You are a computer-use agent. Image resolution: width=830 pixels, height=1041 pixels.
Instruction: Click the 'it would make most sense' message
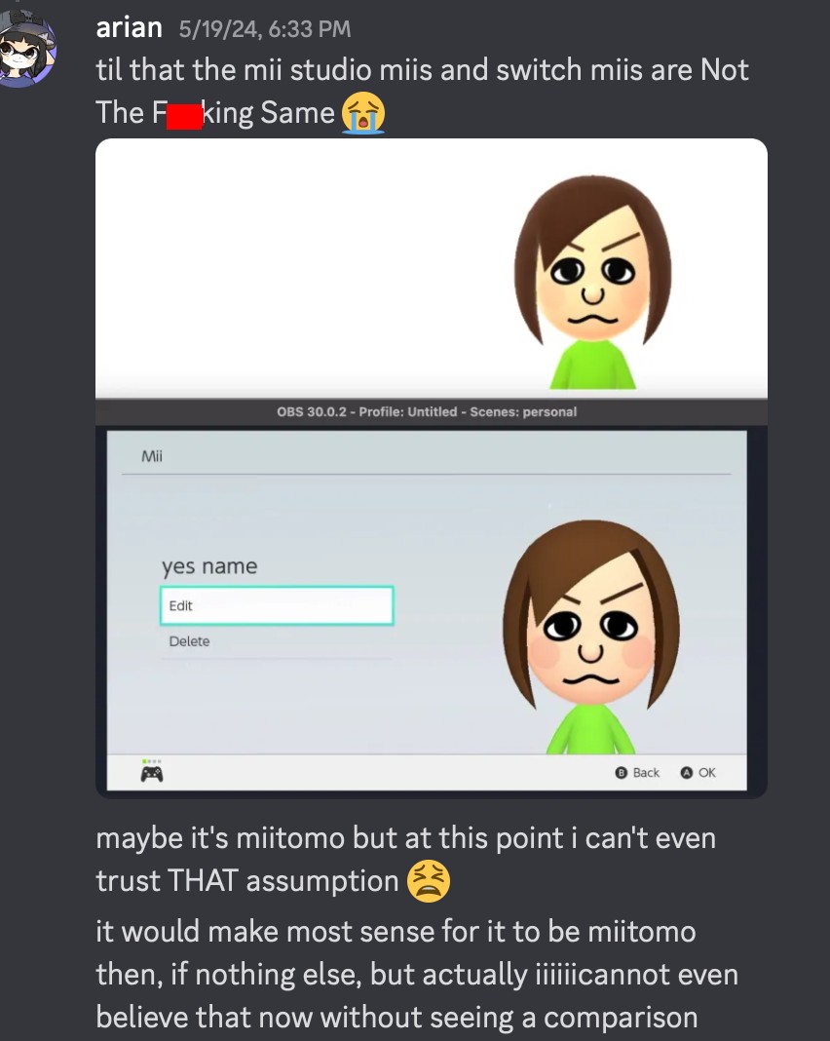tap(417, 974)
